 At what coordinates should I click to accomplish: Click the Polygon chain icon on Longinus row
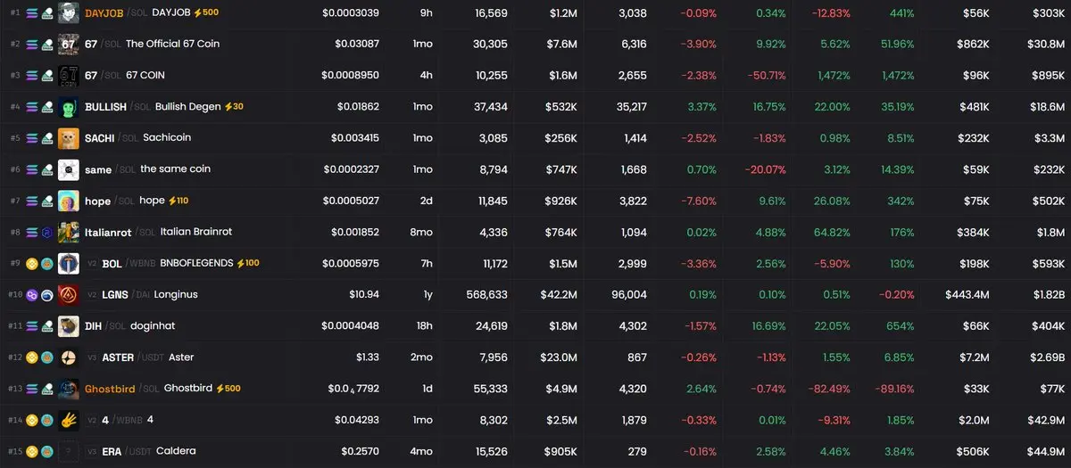(32, 295)
